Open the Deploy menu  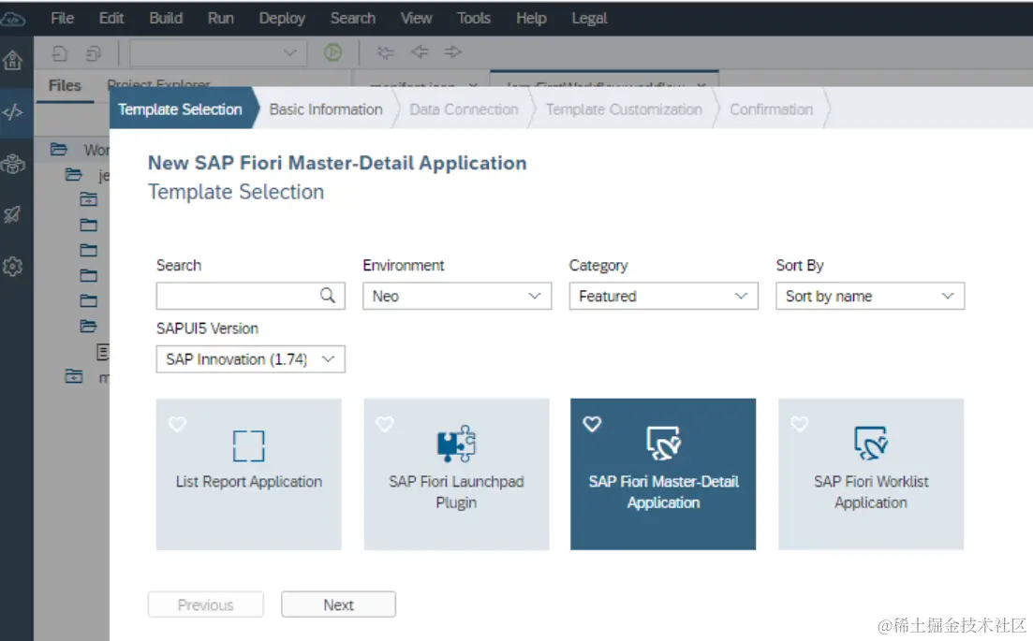[282, 19]
